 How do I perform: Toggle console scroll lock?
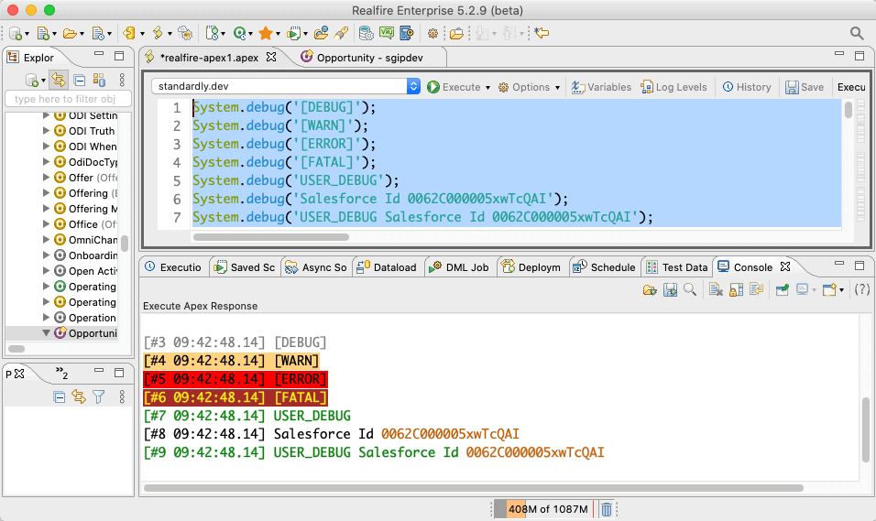point(737,289)
